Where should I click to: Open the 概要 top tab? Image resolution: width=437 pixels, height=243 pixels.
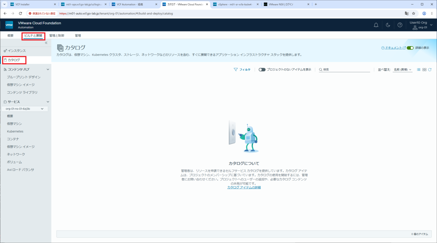(10, 36)
